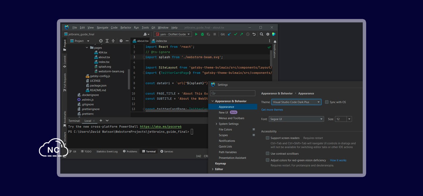Collapse Appearance & Behavior settings group

213,101
